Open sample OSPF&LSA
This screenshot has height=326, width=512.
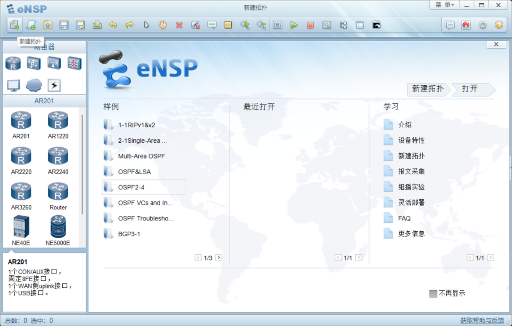pos(144,171)
